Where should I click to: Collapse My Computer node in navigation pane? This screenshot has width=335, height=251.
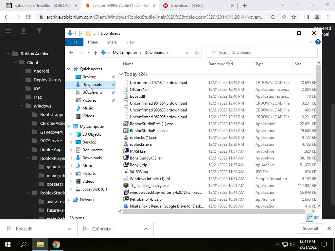coord(69,126)
